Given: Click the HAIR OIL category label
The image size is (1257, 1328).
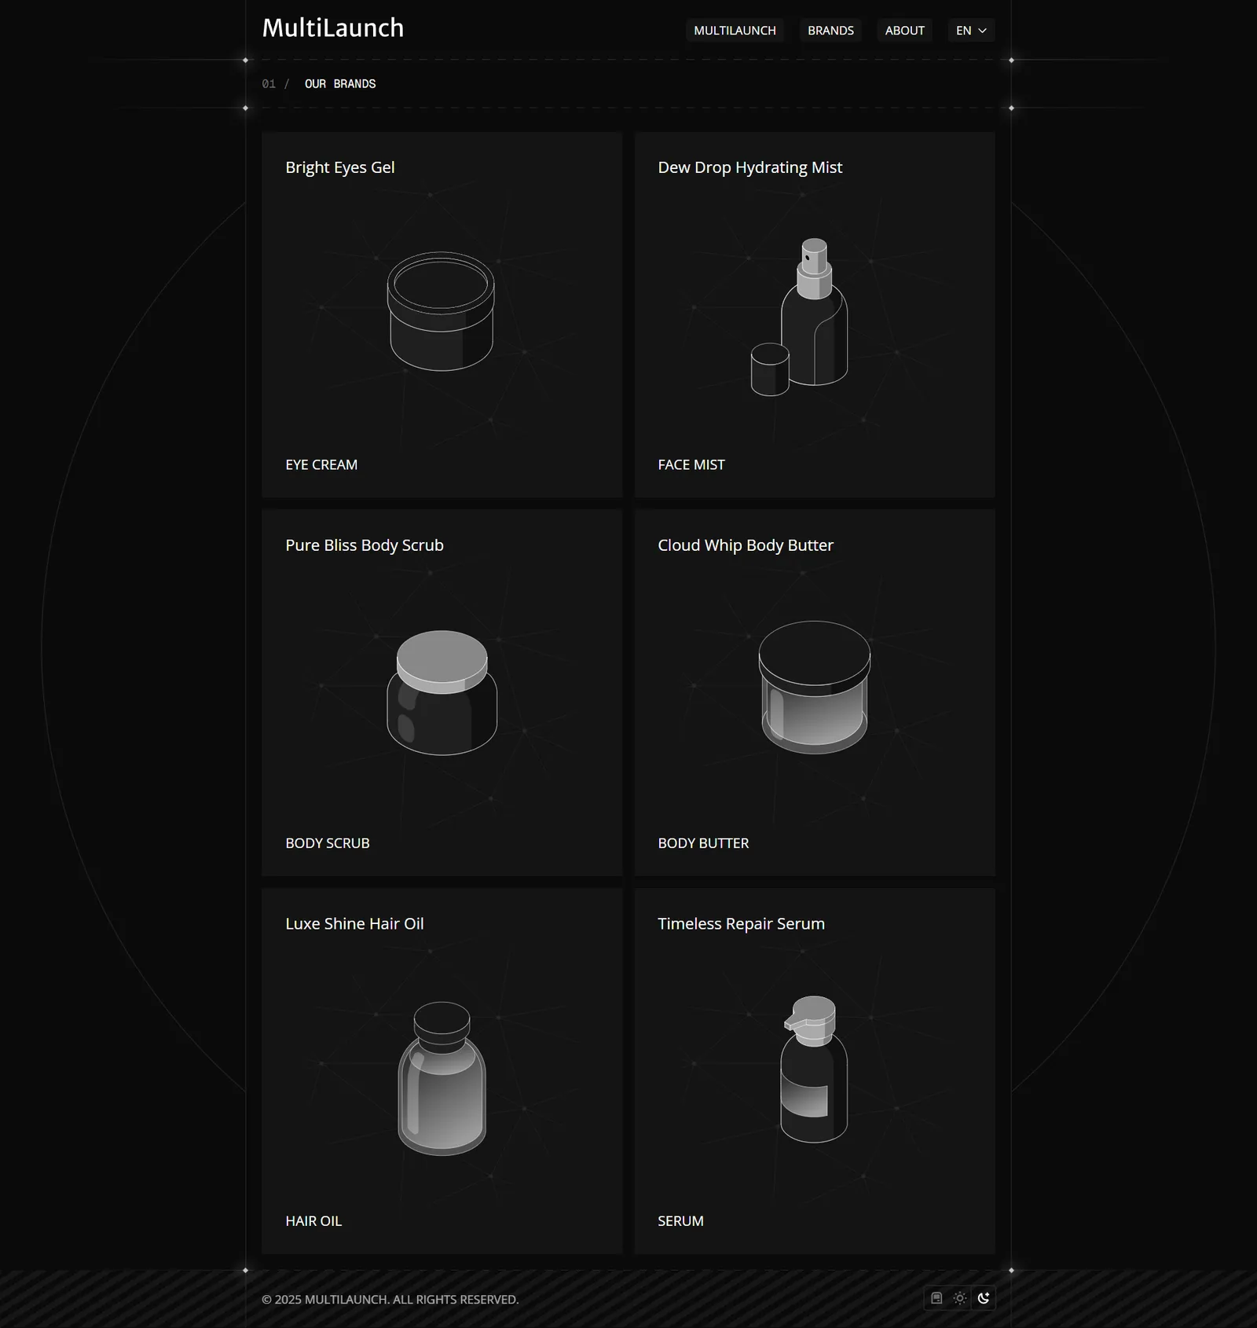Looking at the screenshot, I should (313, 1221).
